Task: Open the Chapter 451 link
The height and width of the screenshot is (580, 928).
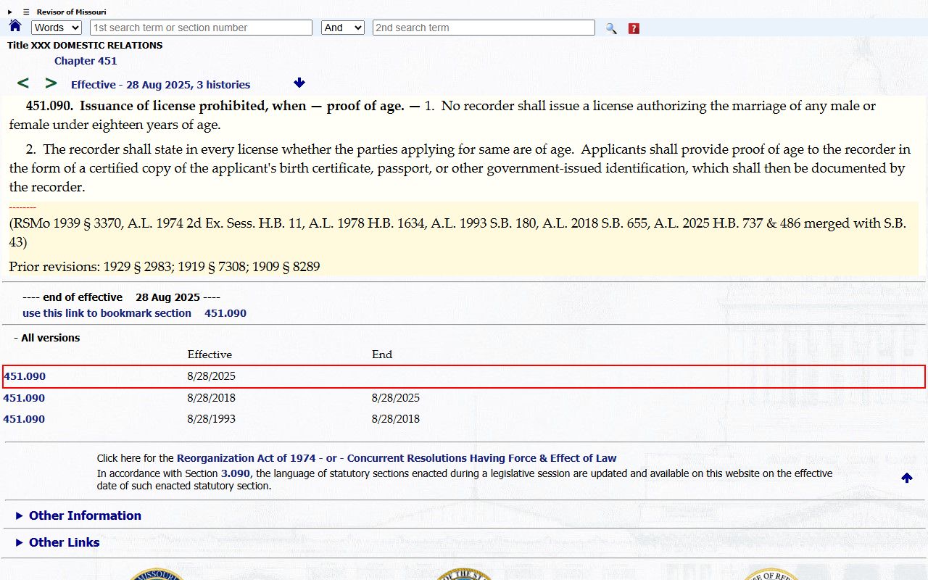Action: pyautogui.click(x=86, y=61)
